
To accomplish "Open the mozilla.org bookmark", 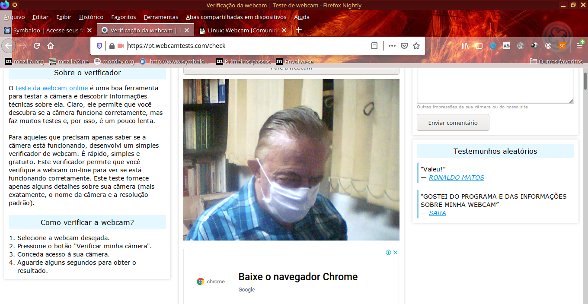I will click(25, 61).
